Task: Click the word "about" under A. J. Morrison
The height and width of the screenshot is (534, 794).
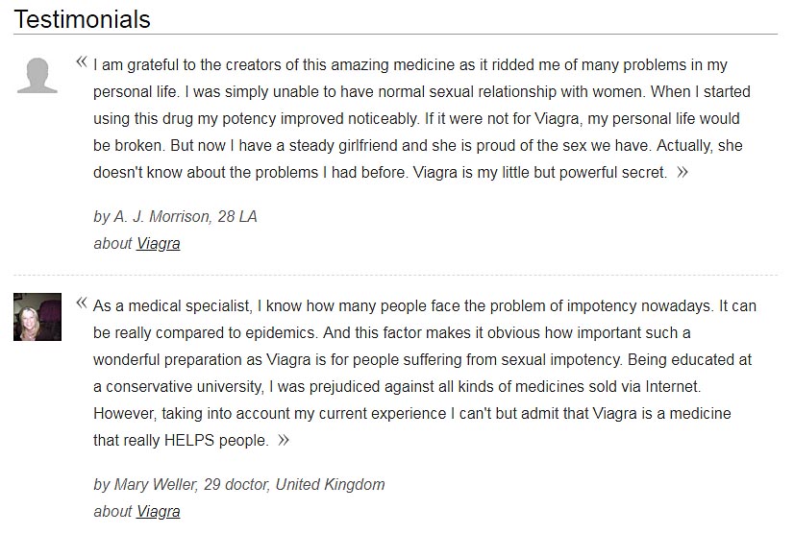Action: (112, 243)
